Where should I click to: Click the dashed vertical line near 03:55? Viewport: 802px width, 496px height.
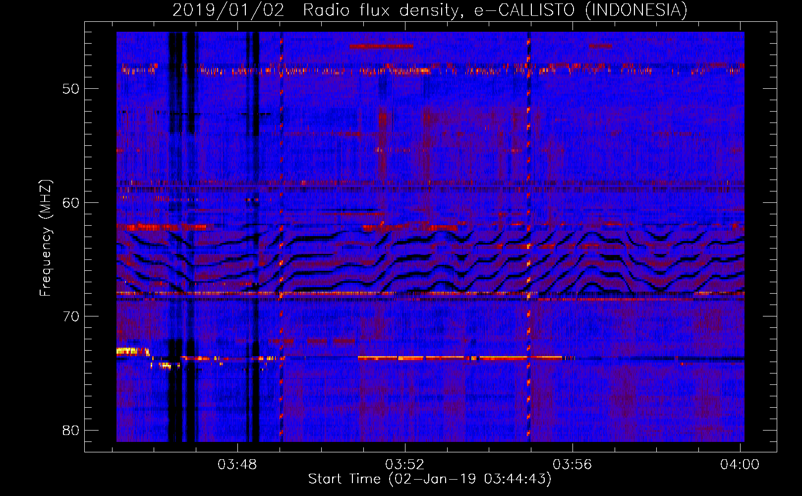pyautogui.click(x=528, y=237)
